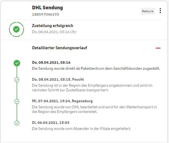Select the Do, 08.04.2021, 03:16 event header
169x143 pixels.
pos(51,62)
